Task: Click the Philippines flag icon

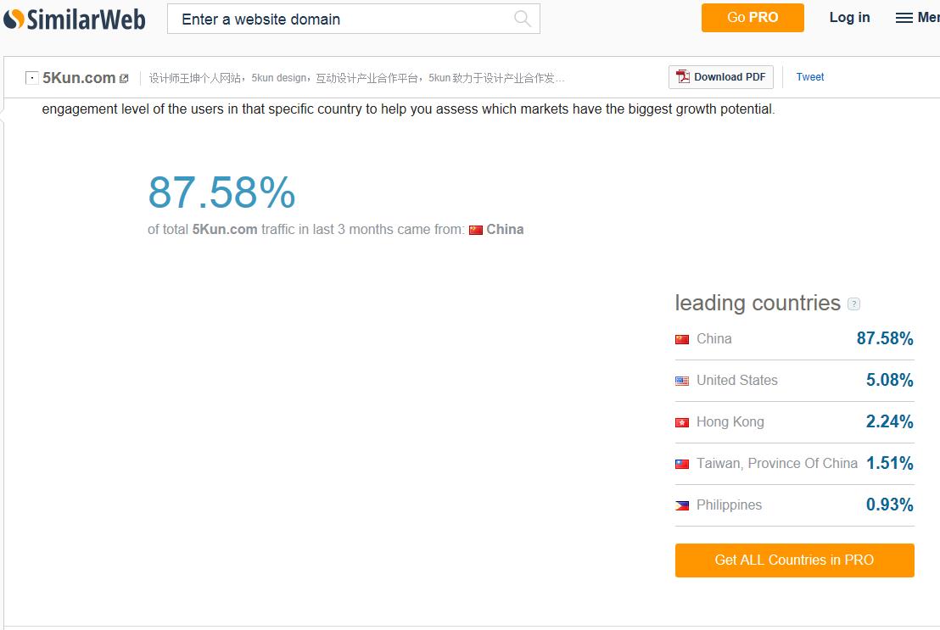Action: pyautogui.click(x=681, y=505)
